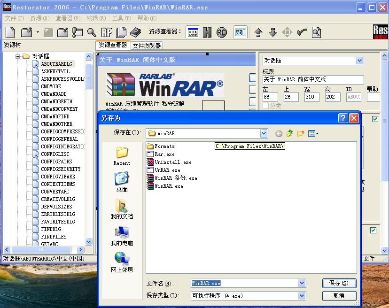This screenshot has height=308, width=389.
Task: Select the dialog resource viewer icon
Action: 194,33
